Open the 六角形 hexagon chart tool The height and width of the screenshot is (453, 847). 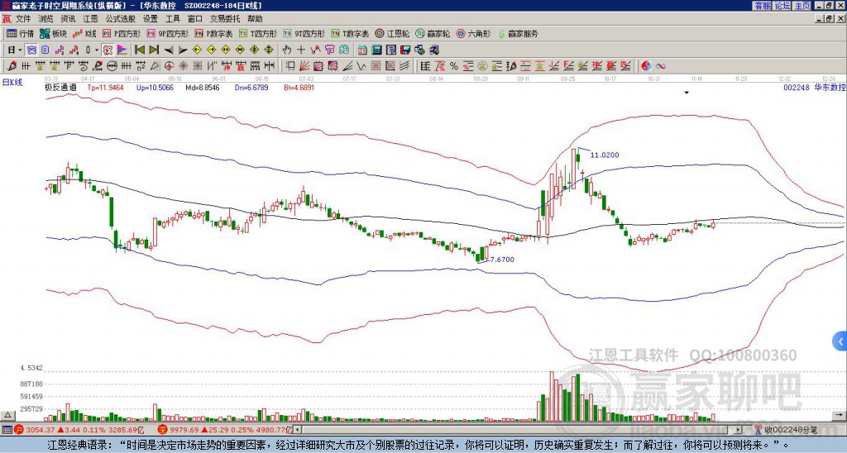coord(474,33)
